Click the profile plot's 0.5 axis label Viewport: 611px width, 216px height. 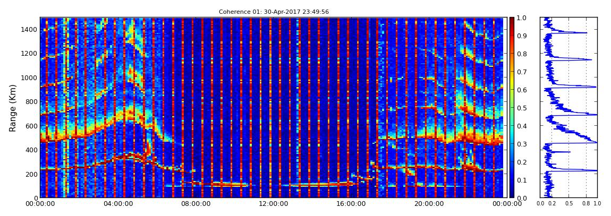point(568,204)
